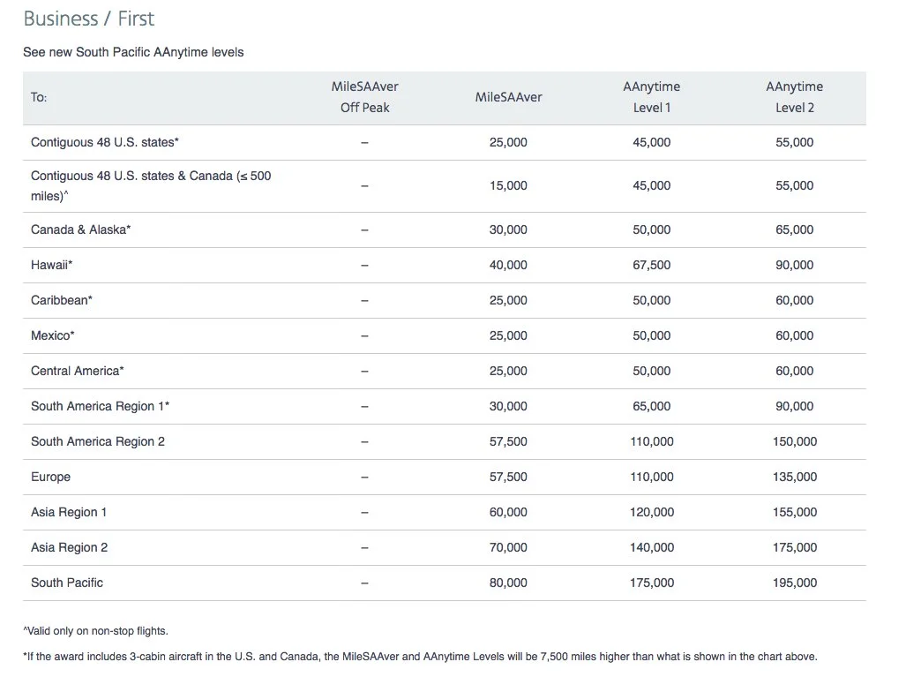906x677 pixels.
Task: Click the 'Valid only on non-stop flights' footnote
Action: tap(96, 631)
